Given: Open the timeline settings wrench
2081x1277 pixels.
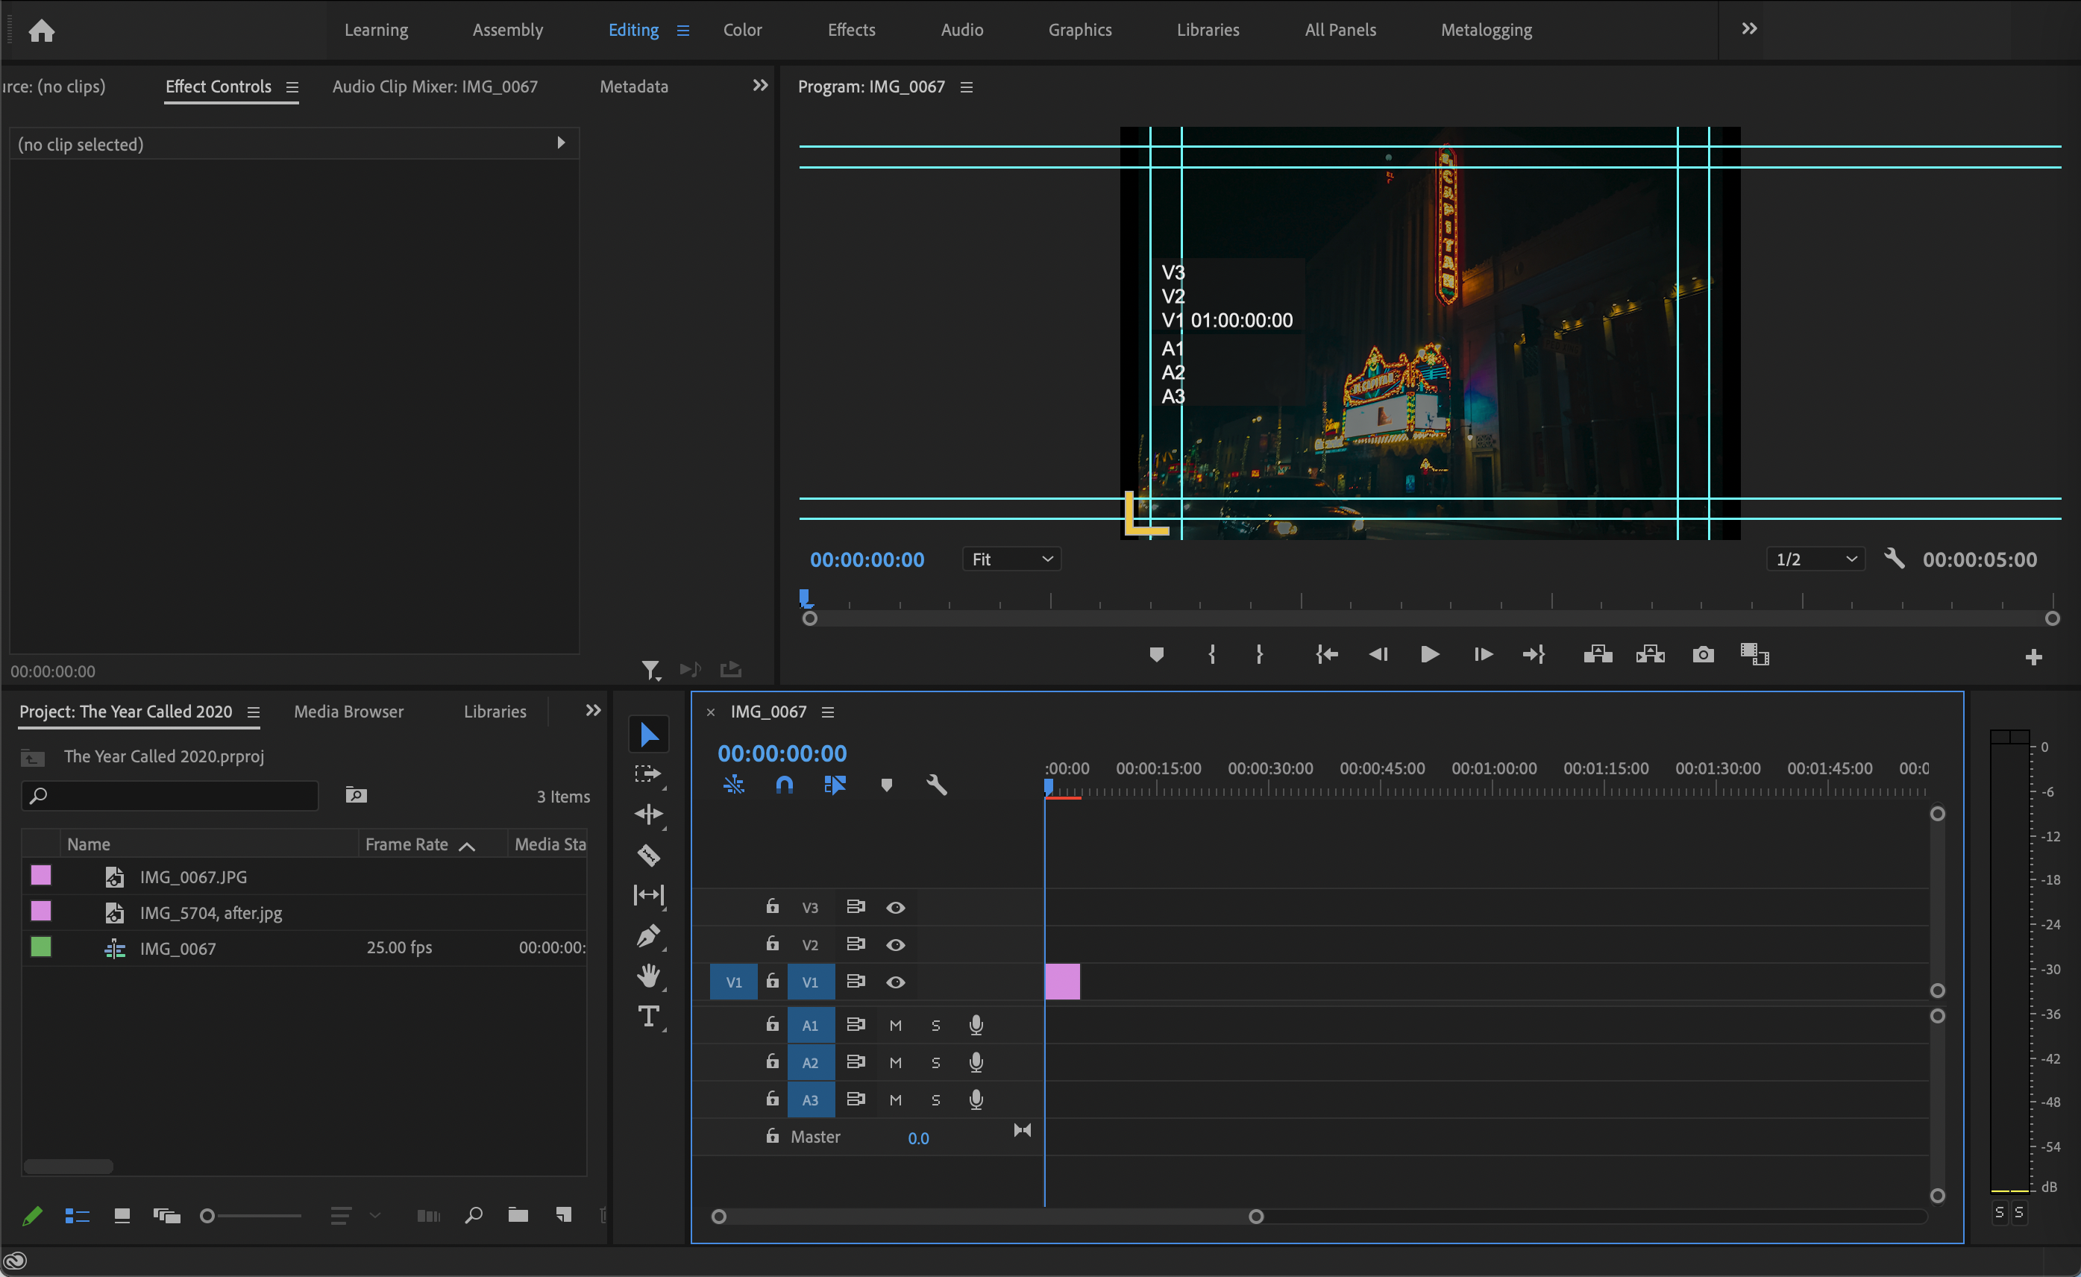Looking at the screenshot, I should tap(937, 785).
